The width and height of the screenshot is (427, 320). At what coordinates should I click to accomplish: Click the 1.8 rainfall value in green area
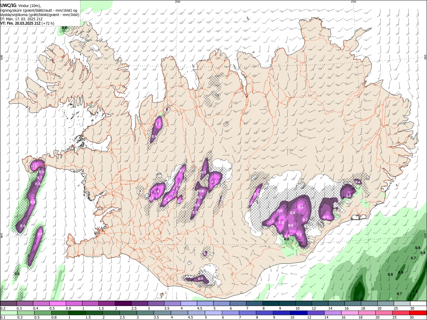point(415,291)
